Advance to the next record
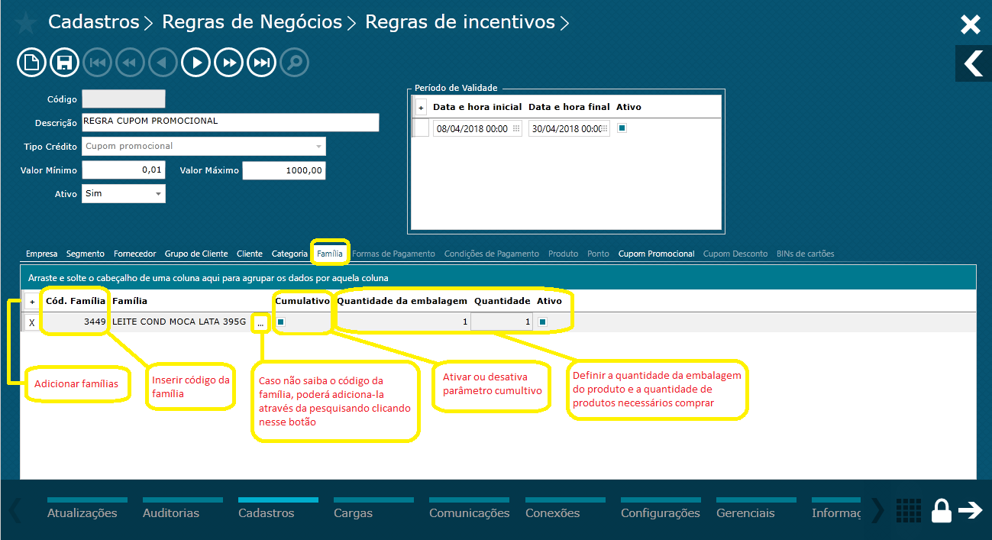This screenshot has height=540, width=992. pyautogui.click(x=195, y=62)
